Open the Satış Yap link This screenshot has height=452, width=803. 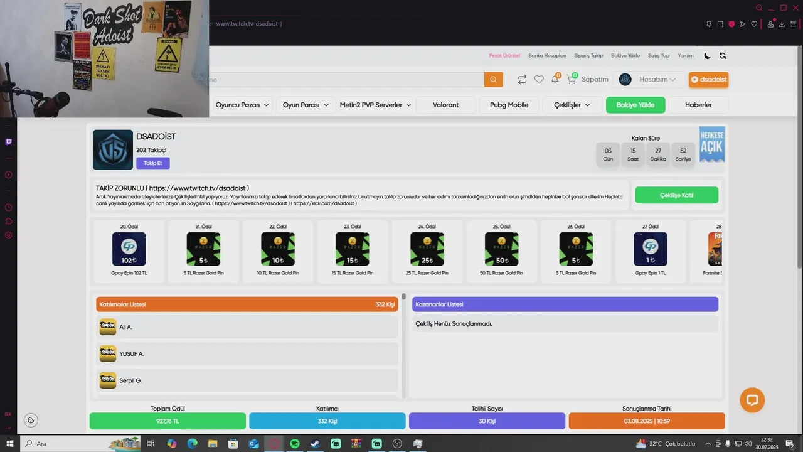(x=659, y=56)
